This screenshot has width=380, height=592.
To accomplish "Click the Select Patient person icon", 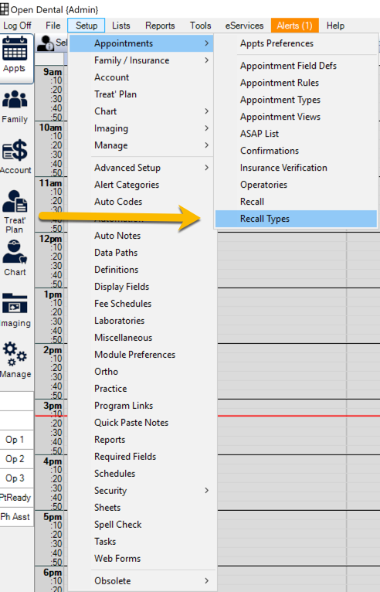I will click(46, 43).
